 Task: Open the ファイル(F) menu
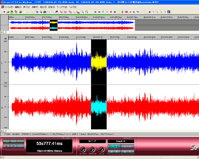pyautogui.click(x=9, y=7)
